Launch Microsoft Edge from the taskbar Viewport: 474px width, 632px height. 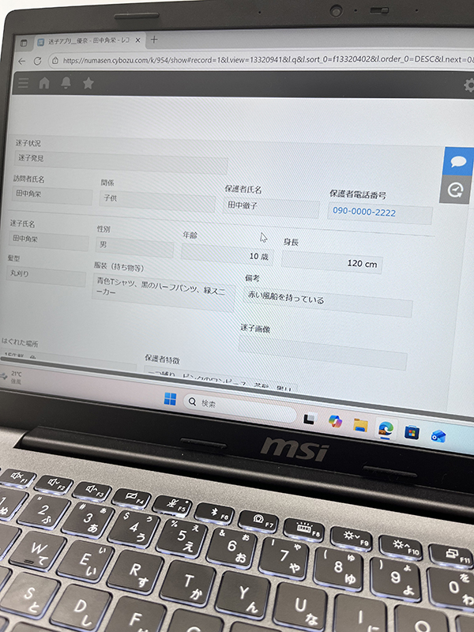pyautogui.click(x=385, y=427)
